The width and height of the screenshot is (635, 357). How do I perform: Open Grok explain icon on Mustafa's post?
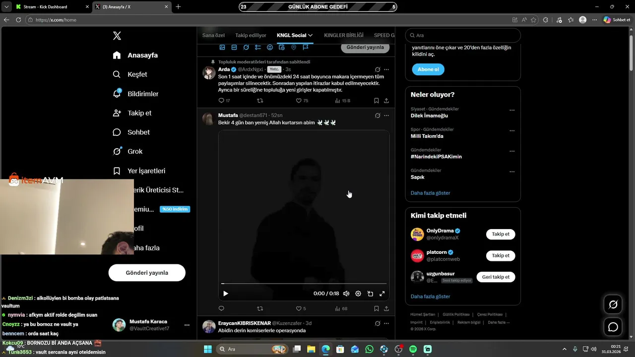click(x=378, y=116)
